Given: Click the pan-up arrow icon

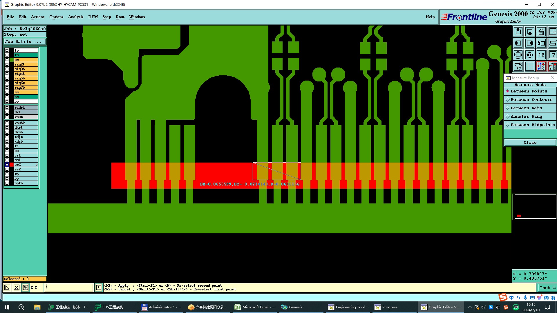Looking at the screenshot, I should pos(518,32).
